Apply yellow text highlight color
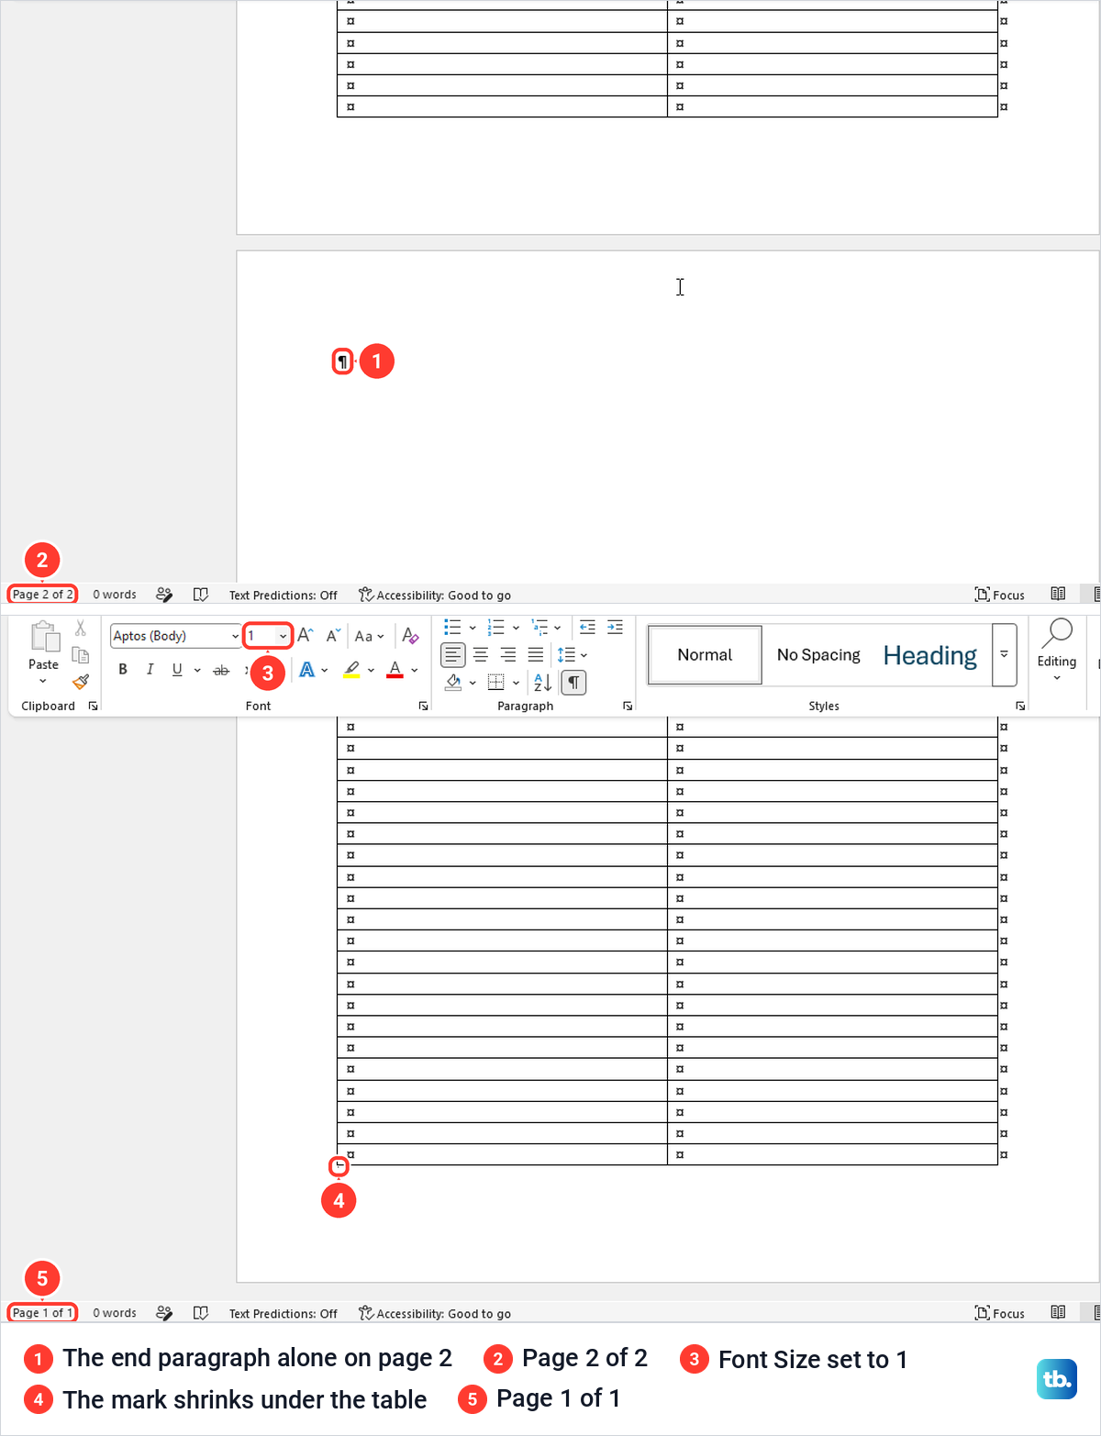 tap(351, 671)
